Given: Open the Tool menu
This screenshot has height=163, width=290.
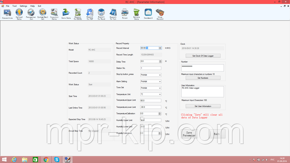Looking at the screenshot, I should [x=14, y=6].
